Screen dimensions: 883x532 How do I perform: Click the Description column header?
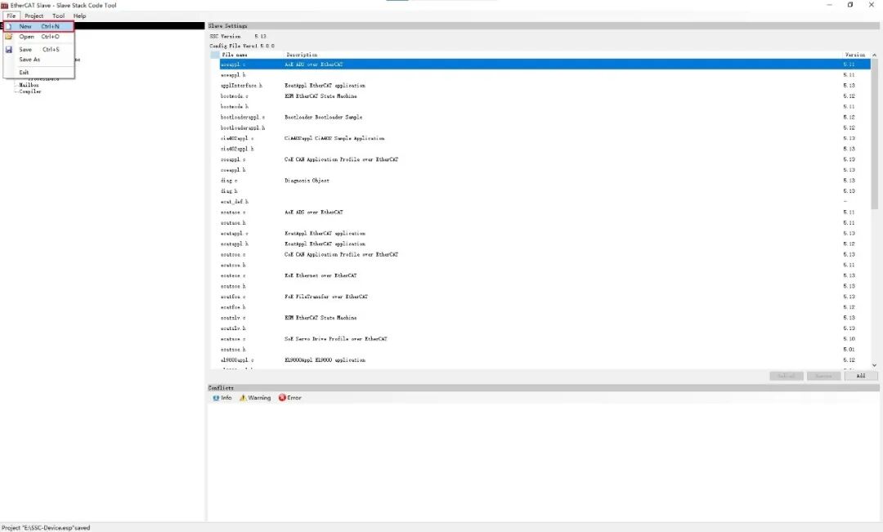(563, 55)
